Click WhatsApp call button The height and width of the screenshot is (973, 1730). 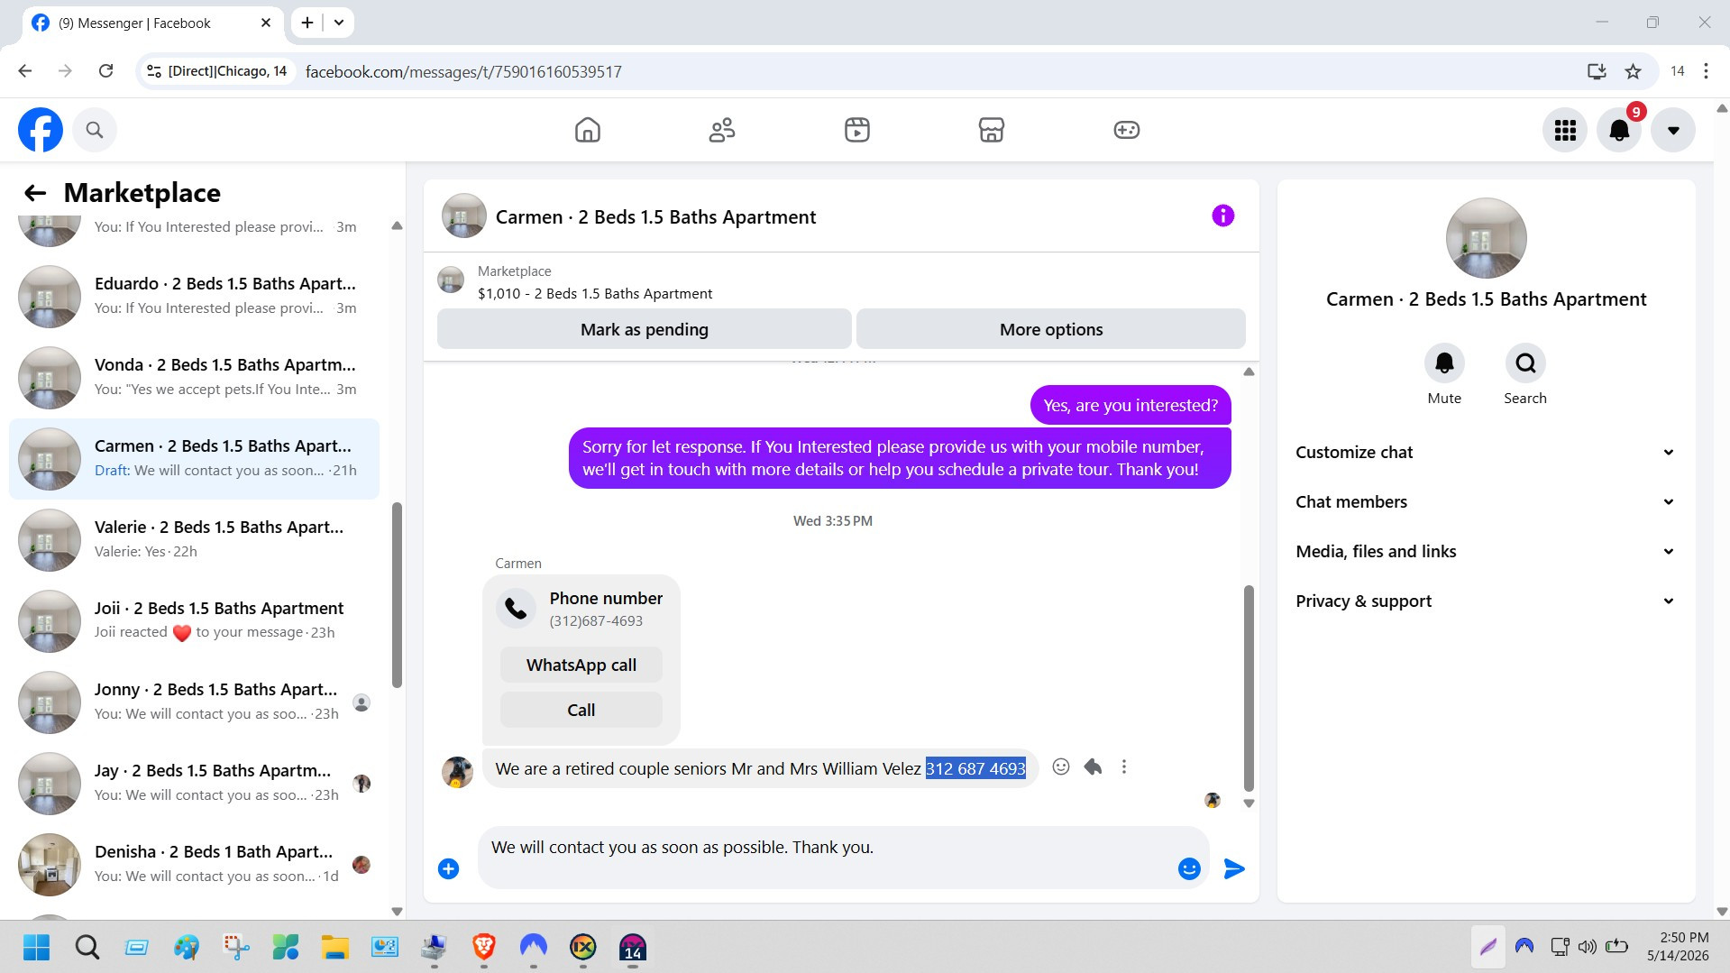[x=581, y=665]
